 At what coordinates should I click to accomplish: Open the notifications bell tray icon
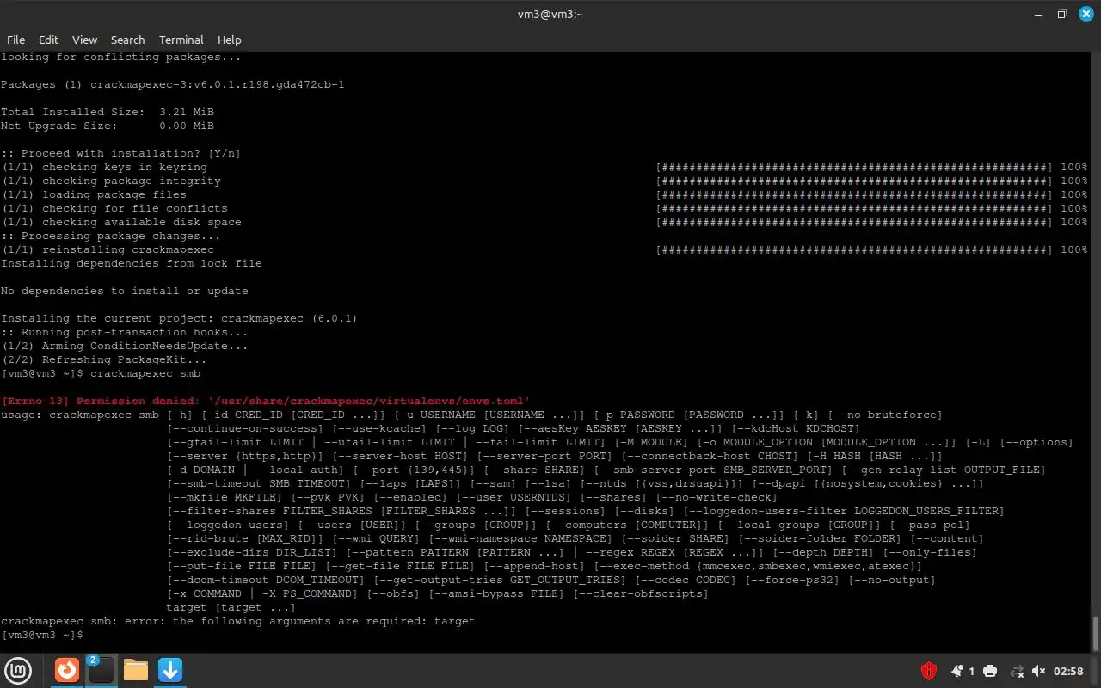click(x=957, y=671)
